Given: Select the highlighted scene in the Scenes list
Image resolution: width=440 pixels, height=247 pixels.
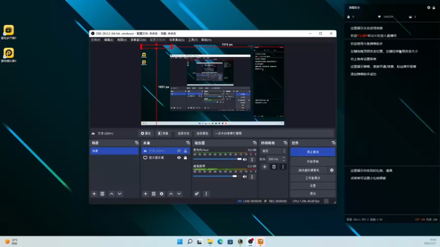Looking at the screenshot, I should [114, 151].
